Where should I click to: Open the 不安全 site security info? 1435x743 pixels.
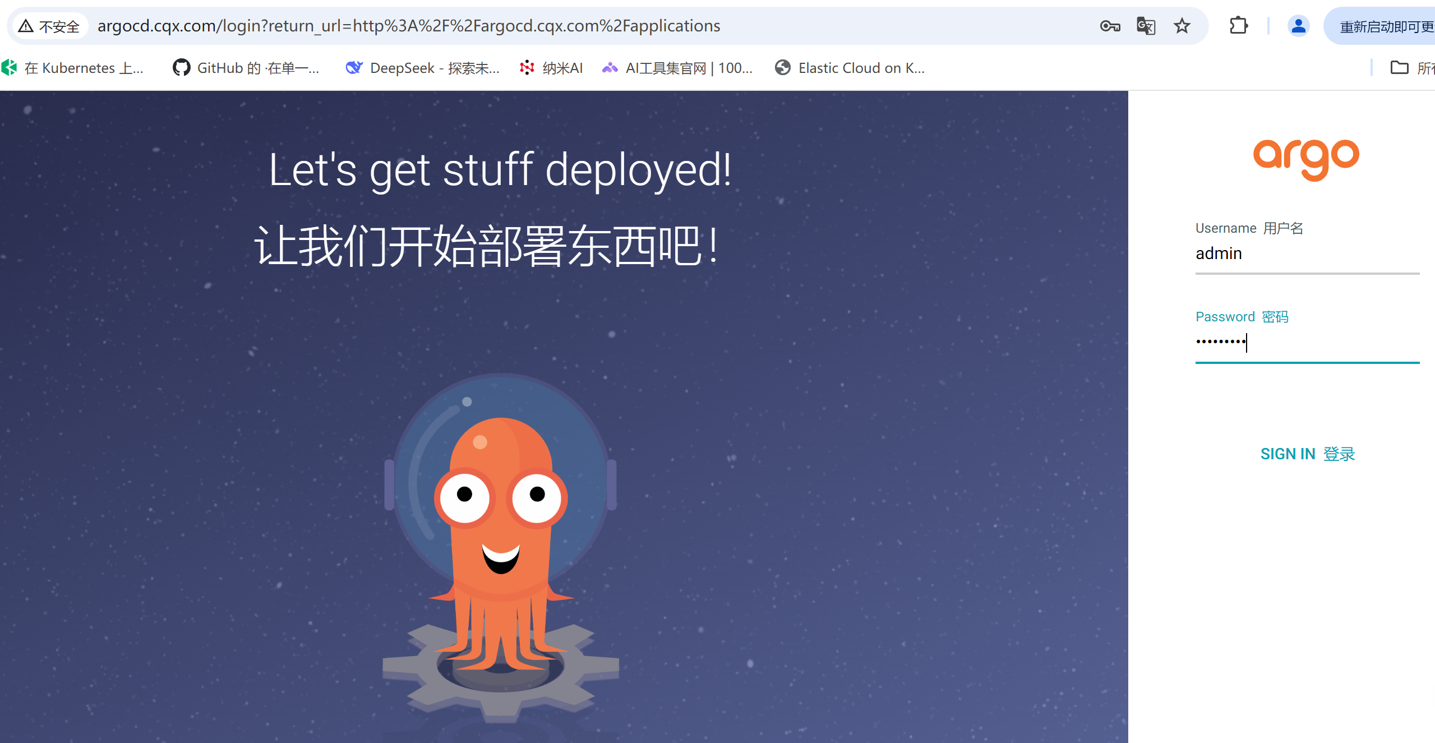pyautogui.click(x=49, y=25)
